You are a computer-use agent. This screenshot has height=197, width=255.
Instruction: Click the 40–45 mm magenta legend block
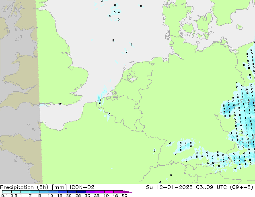pos(109,192)
